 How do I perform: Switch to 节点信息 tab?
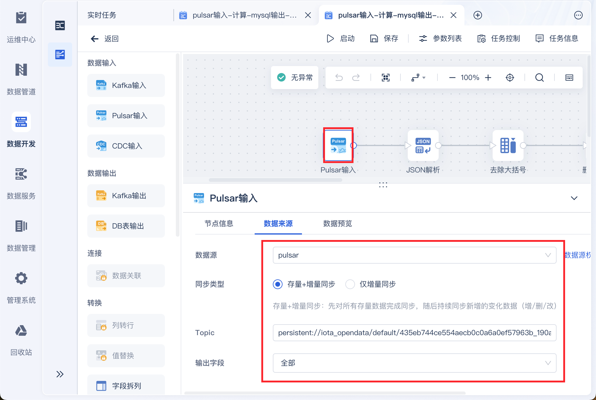tap(219, 224)
